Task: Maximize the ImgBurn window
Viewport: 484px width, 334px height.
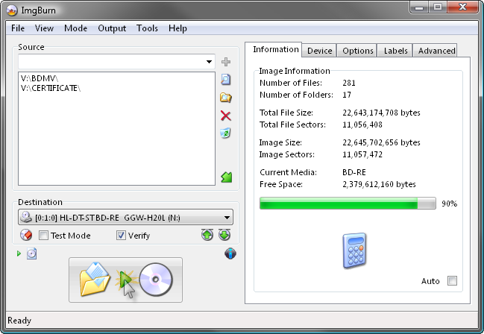Action: tap(438, 7)
